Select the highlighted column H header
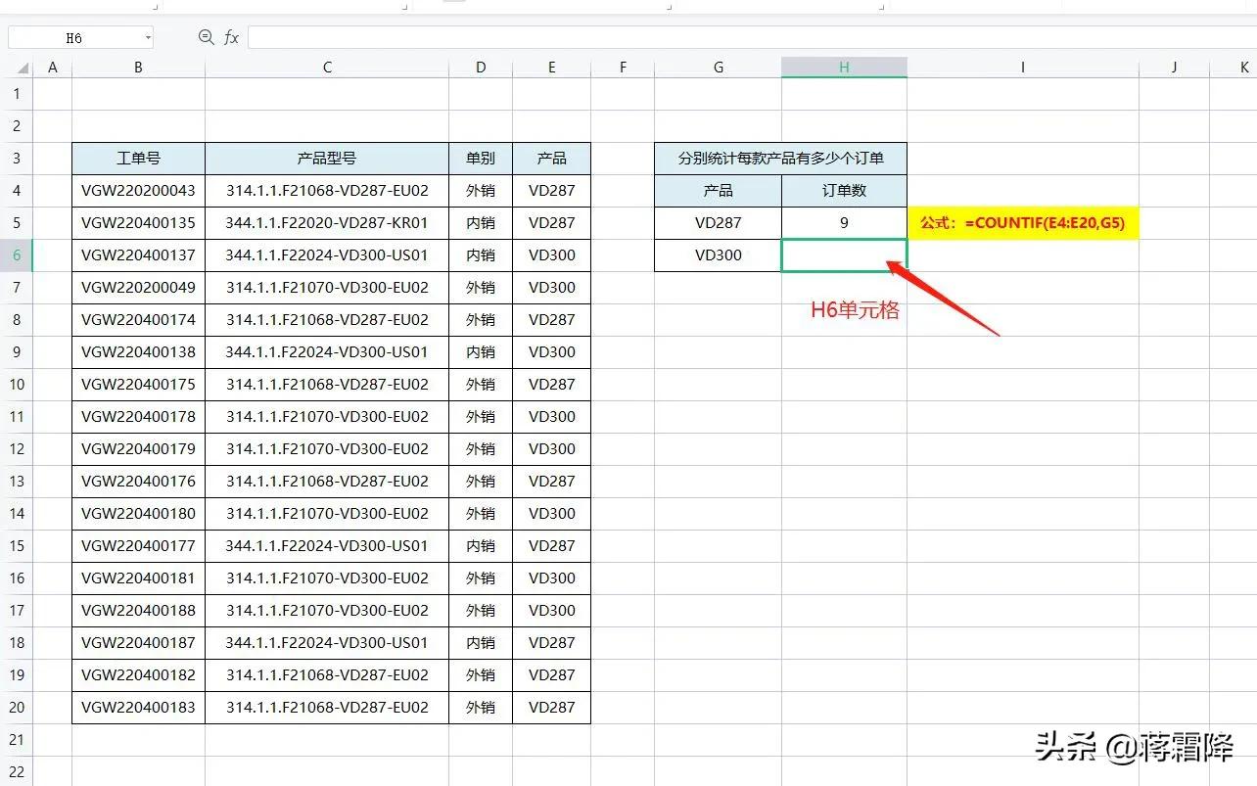Image resolution: width=1257 pixels, height=786 pixels. click(x=844, y=68)
